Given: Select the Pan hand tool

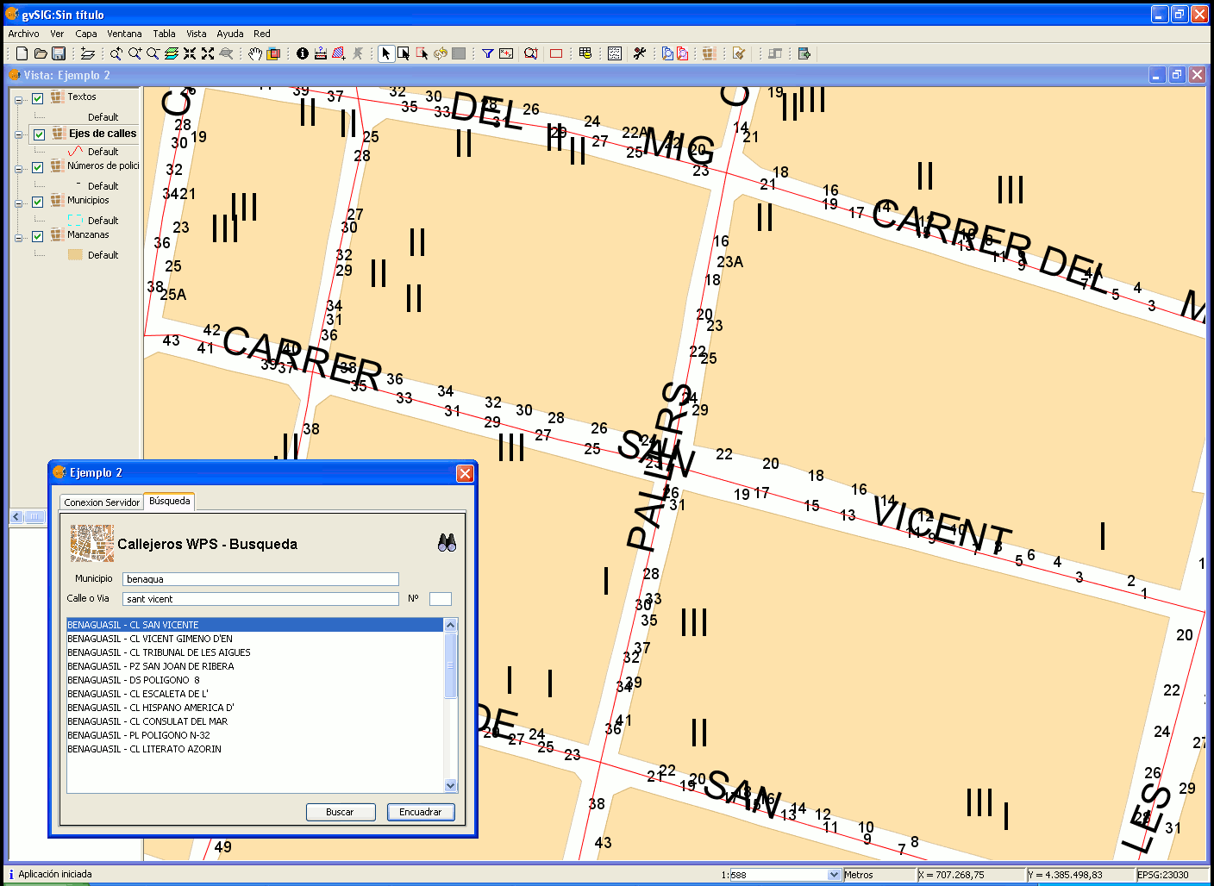Looking at the screenshot, I should [x=255, y=53].
